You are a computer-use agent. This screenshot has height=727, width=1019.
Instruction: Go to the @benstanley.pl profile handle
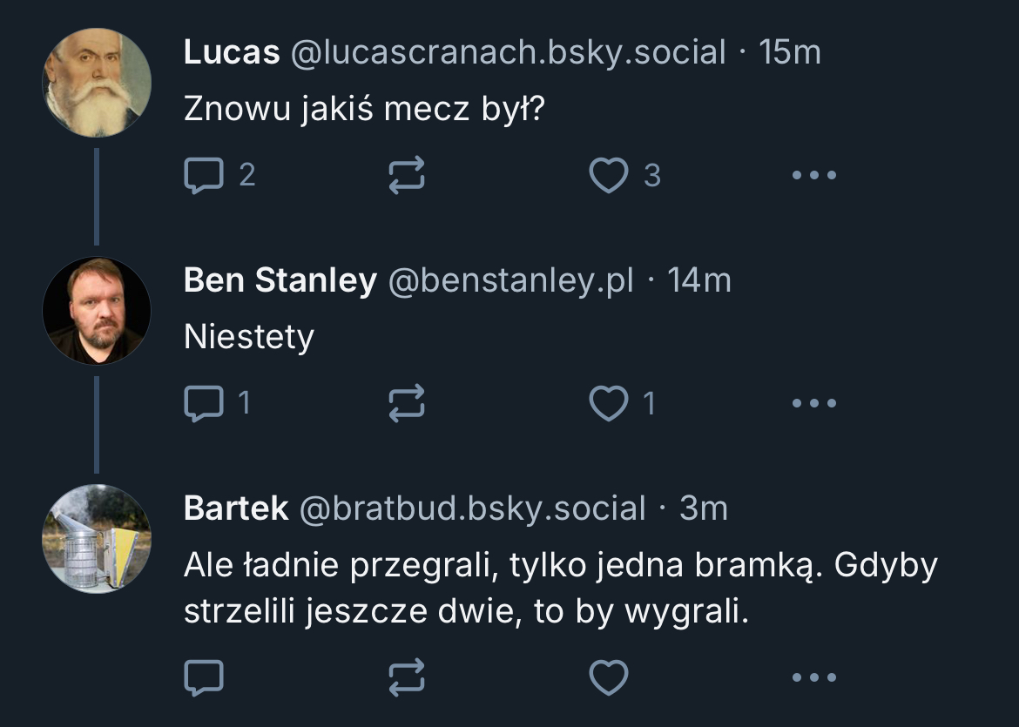coord(510,280)
